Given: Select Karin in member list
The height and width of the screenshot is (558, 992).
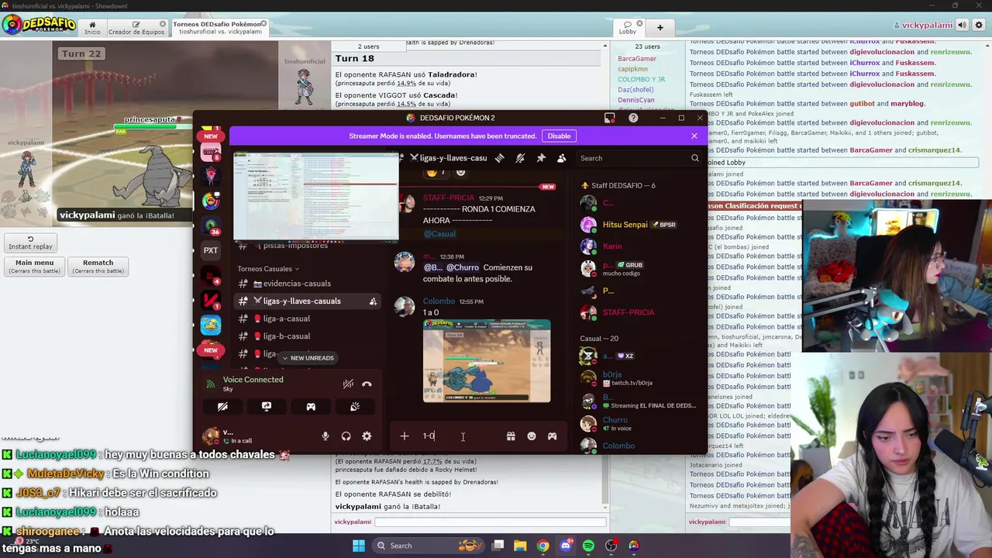Looking at the screenshot, I should point(612,246).
